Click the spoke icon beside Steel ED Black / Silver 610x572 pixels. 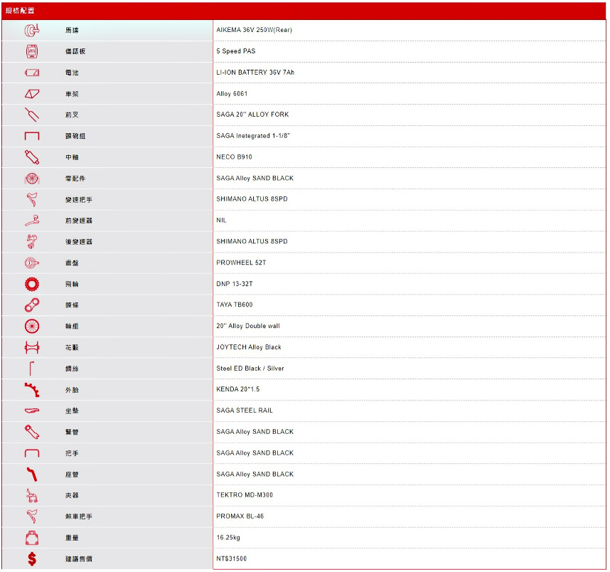(x=32, y=369)
